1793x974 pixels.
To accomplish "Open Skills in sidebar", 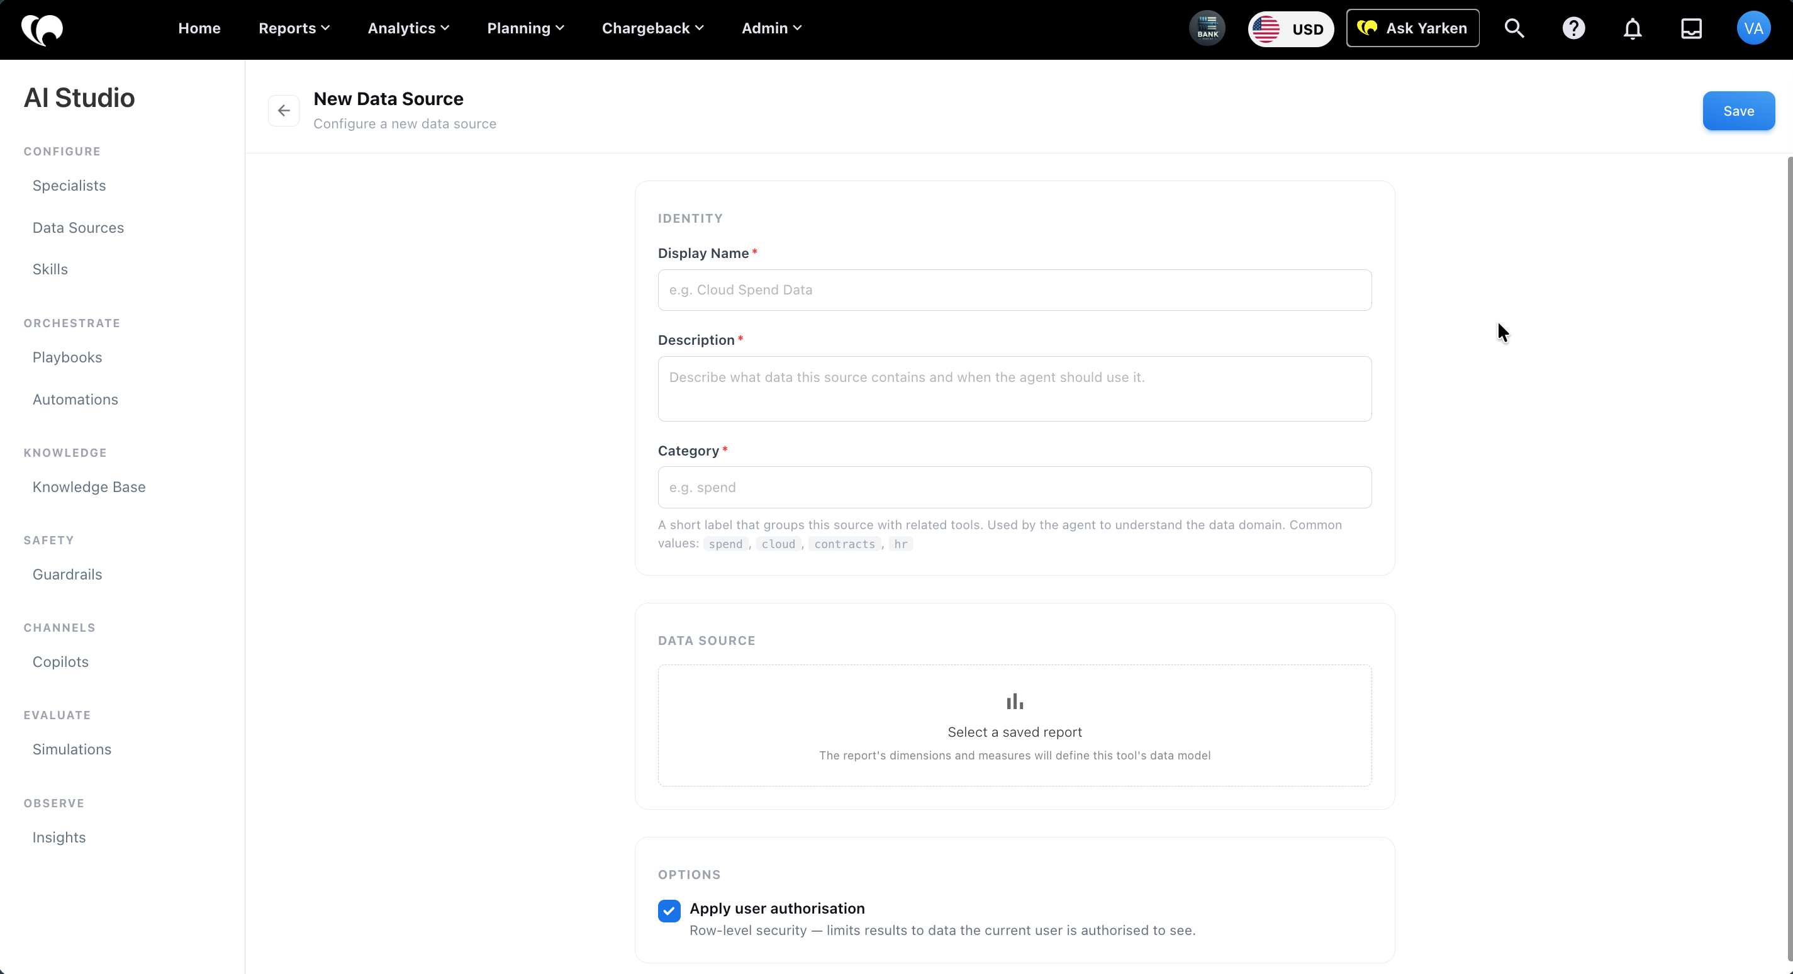I will click(x=50, y=269).
